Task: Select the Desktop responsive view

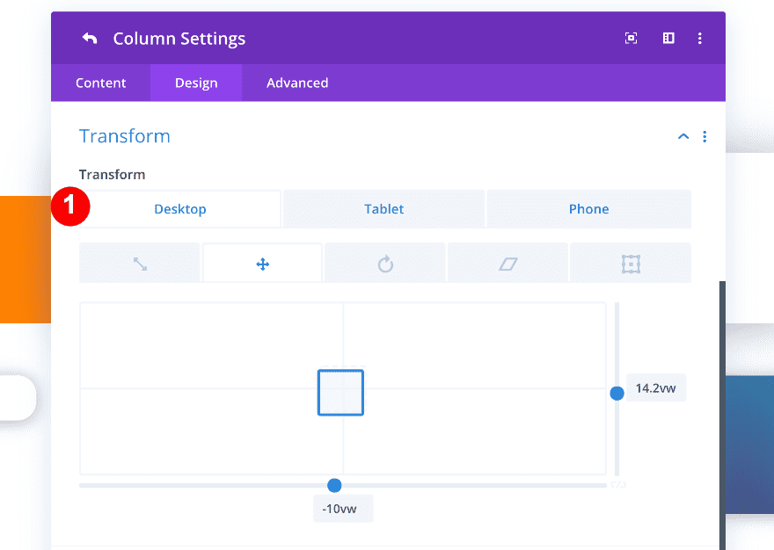Action: (x=179, y=208)
